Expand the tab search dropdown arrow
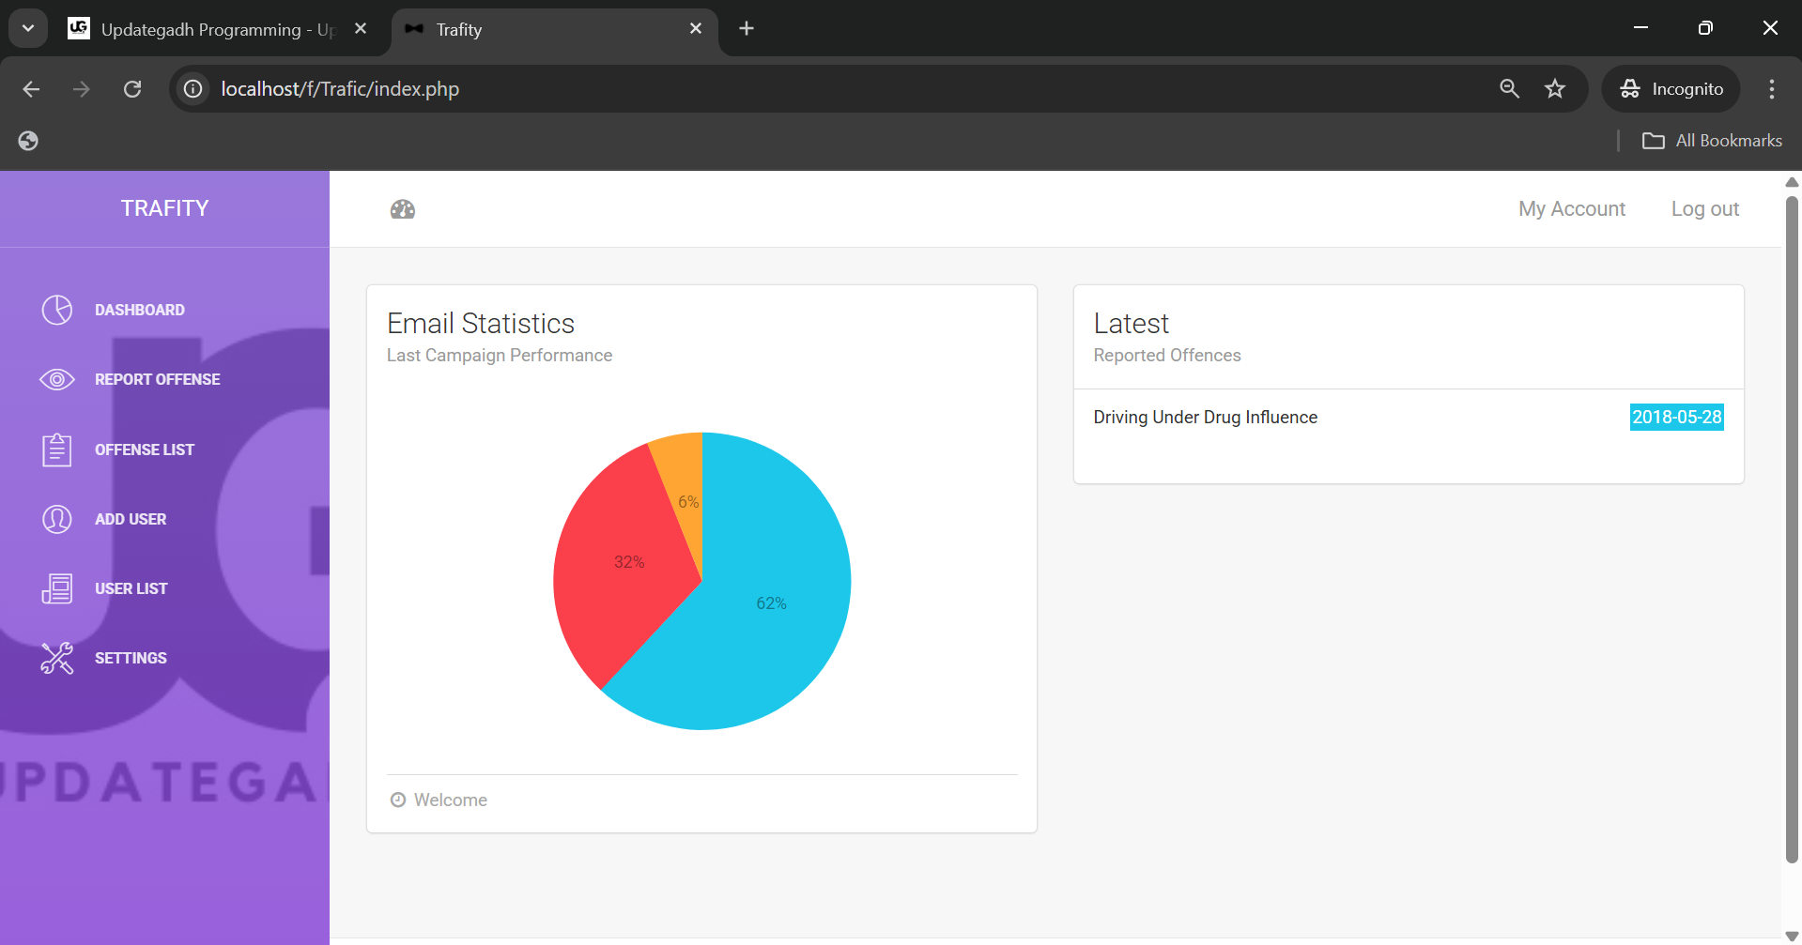 28,28
